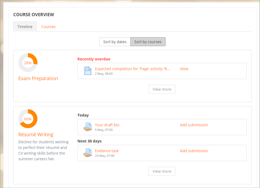
Task: Open the Courses tab
Action: pyautogui.click(x=48, y=27)
